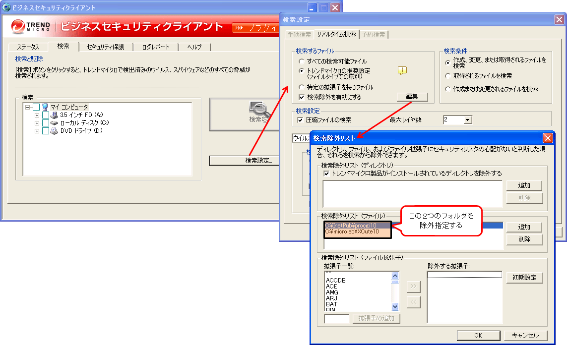Image resolution: width=567 pixels, height=345 pixels.
Task: Switch to the 手動検索 tab
Action: (x=300, y=35)
